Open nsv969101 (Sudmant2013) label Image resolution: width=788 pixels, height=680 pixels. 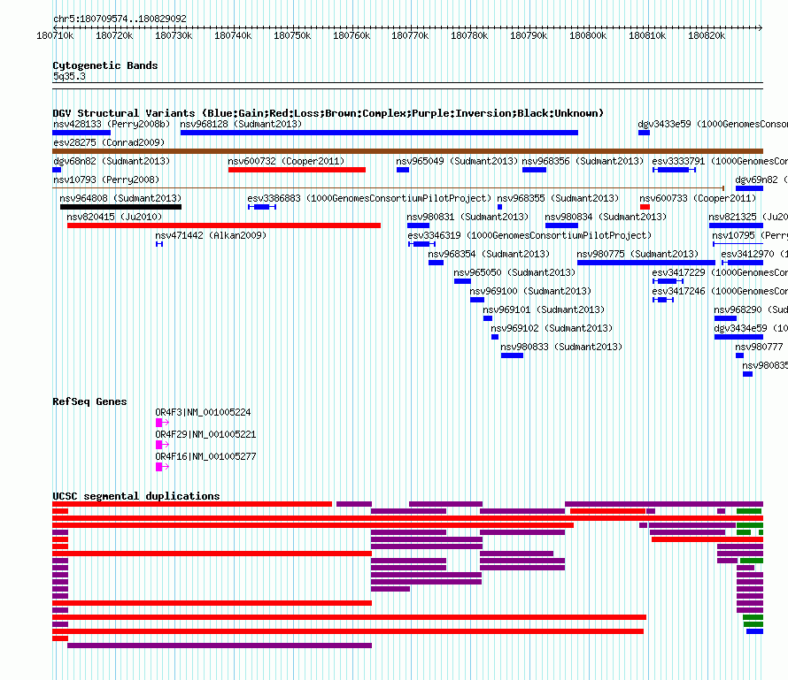[x=544, y=309]
